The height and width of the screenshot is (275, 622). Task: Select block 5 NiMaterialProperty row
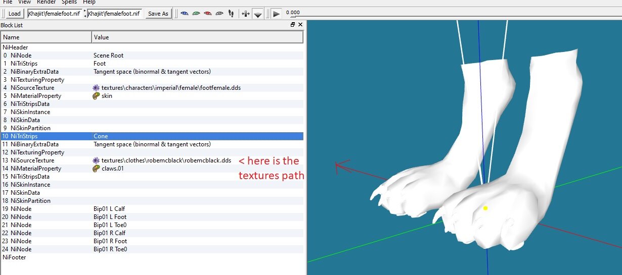[x=152, y=96]
